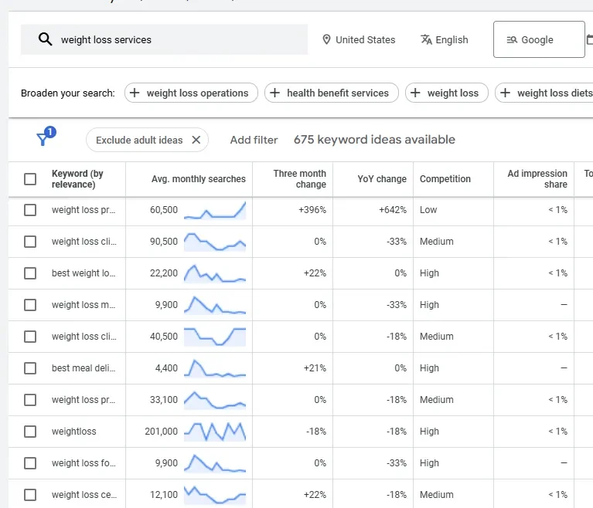Viewport: 593px width, 508px height.
Task: Select the best meal deli... row checkbox
Action: coord(30,368)
